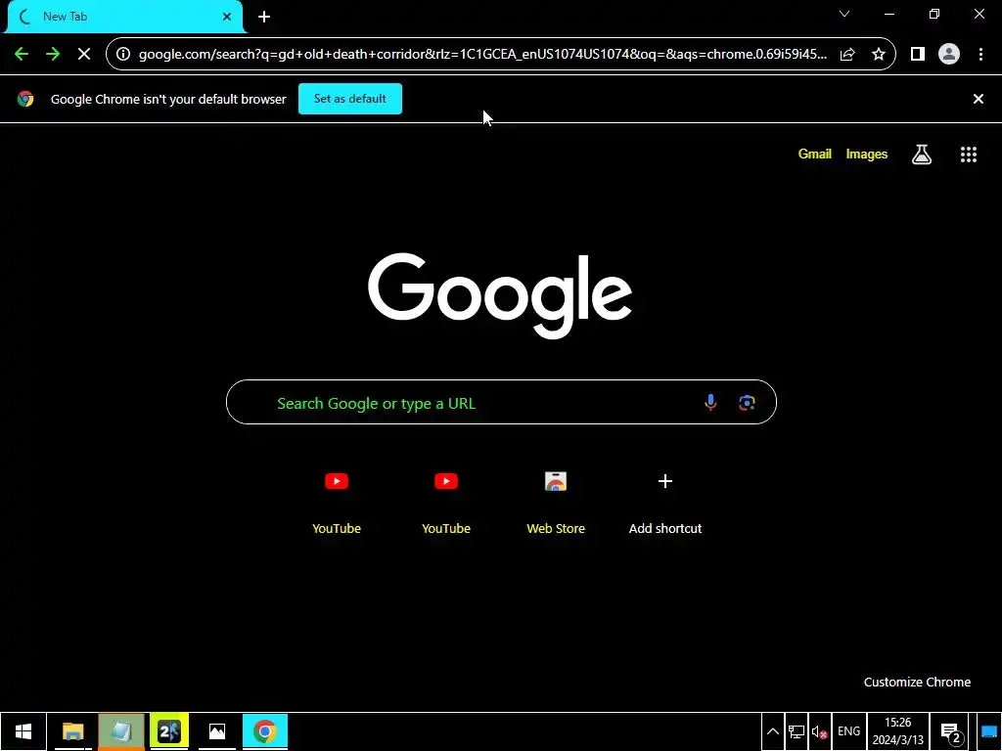
Task: Click Set as default button
Action: 350,99
